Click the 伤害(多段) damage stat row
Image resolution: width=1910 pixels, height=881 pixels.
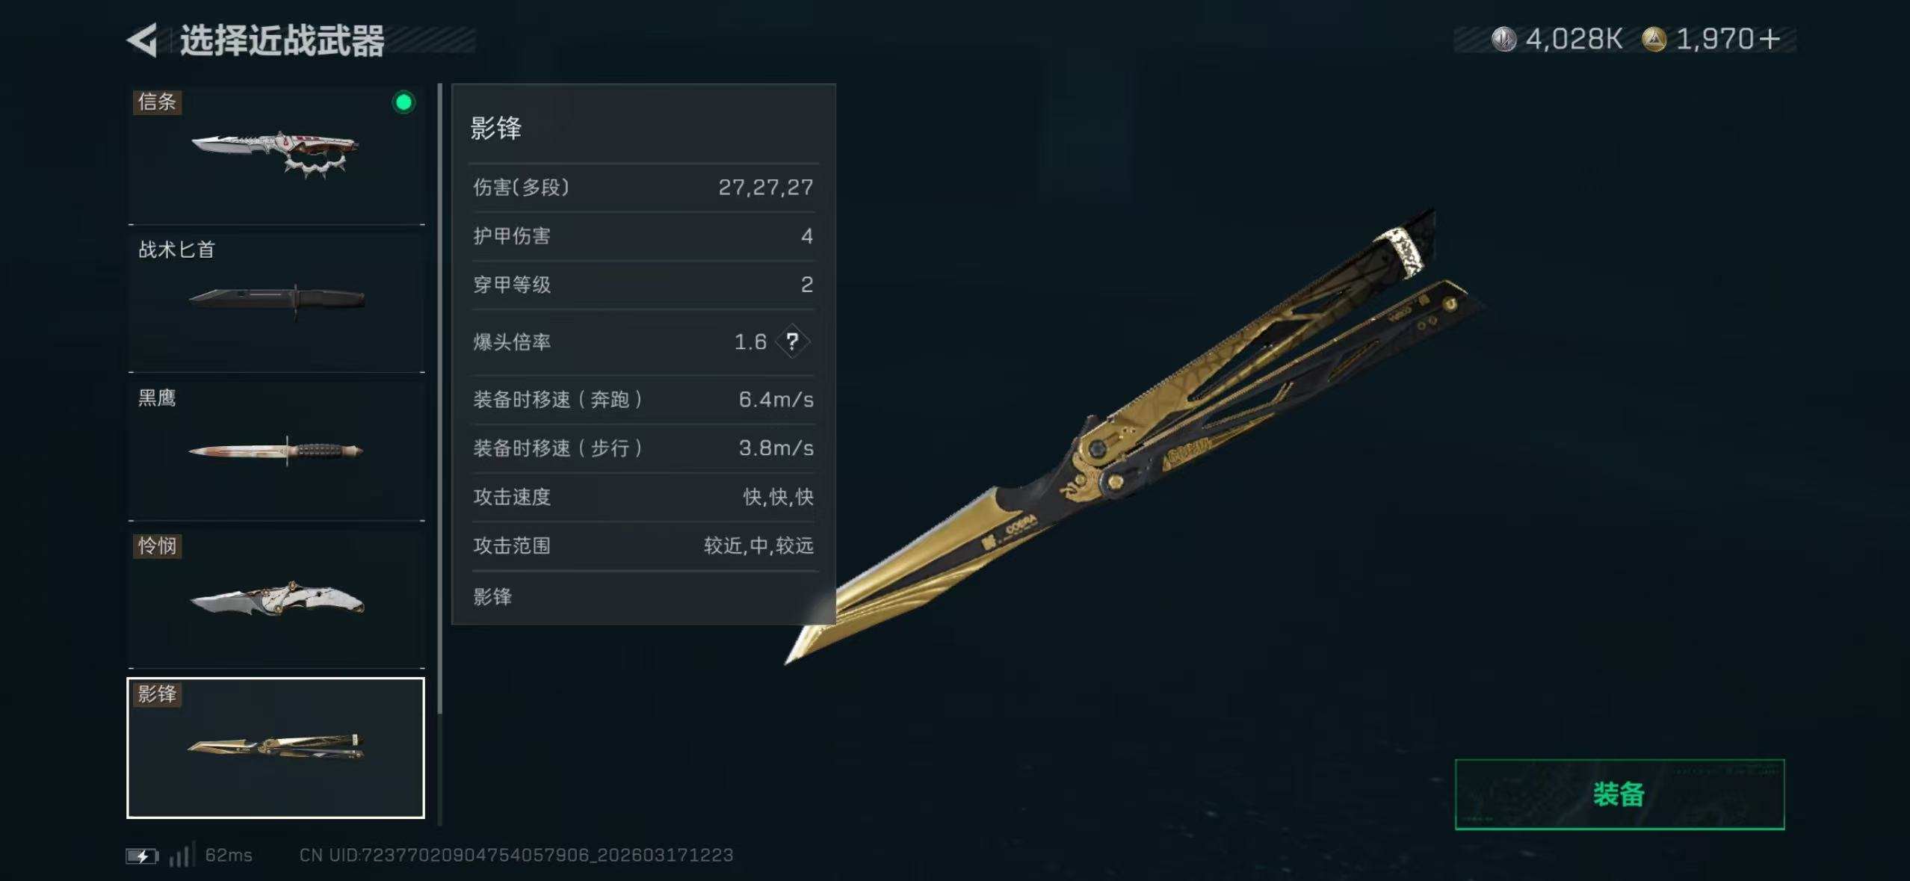(643, 188)
